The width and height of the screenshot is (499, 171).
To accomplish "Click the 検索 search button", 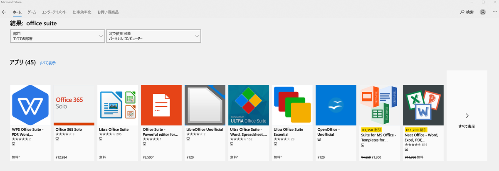I will [x=467, y=12].
